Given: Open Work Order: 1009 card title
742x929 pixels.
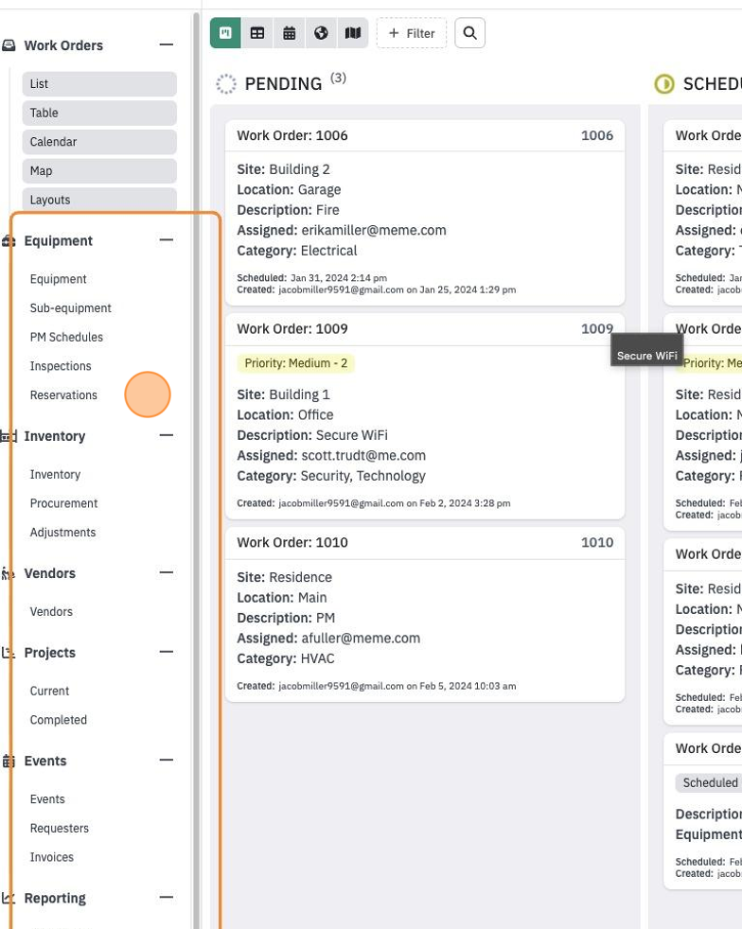Looking at the screenshot, I should pos(292,329).
